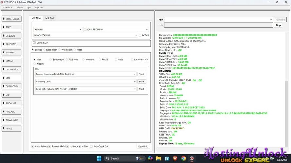
Task: Expand the Format Userdata dropdown
Action: tap(86, 74)
